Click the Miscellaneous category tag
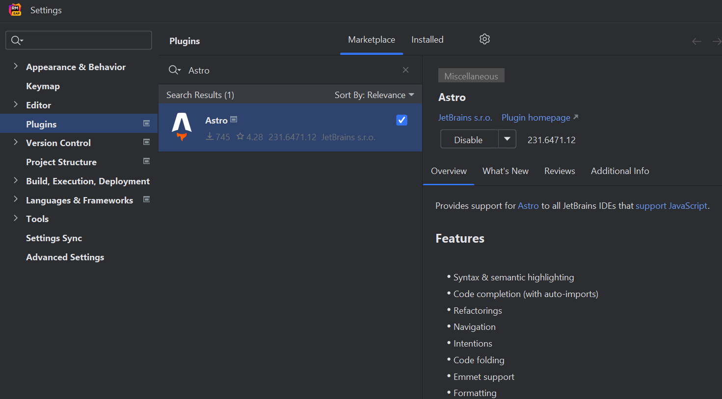 click(471, 75)
